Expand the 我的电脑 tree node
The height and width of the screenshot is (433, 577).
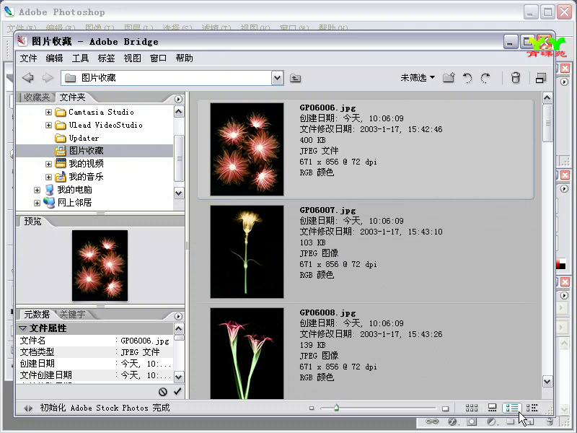(37, 190)
